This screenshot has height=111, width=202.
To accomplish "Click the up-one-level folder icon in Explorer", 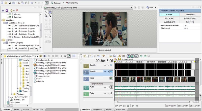I will coord(41,56).
